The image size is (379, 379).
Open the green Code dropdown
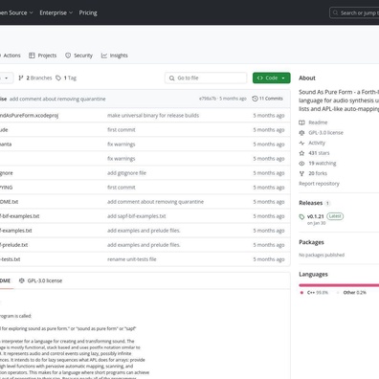[272, 78]
